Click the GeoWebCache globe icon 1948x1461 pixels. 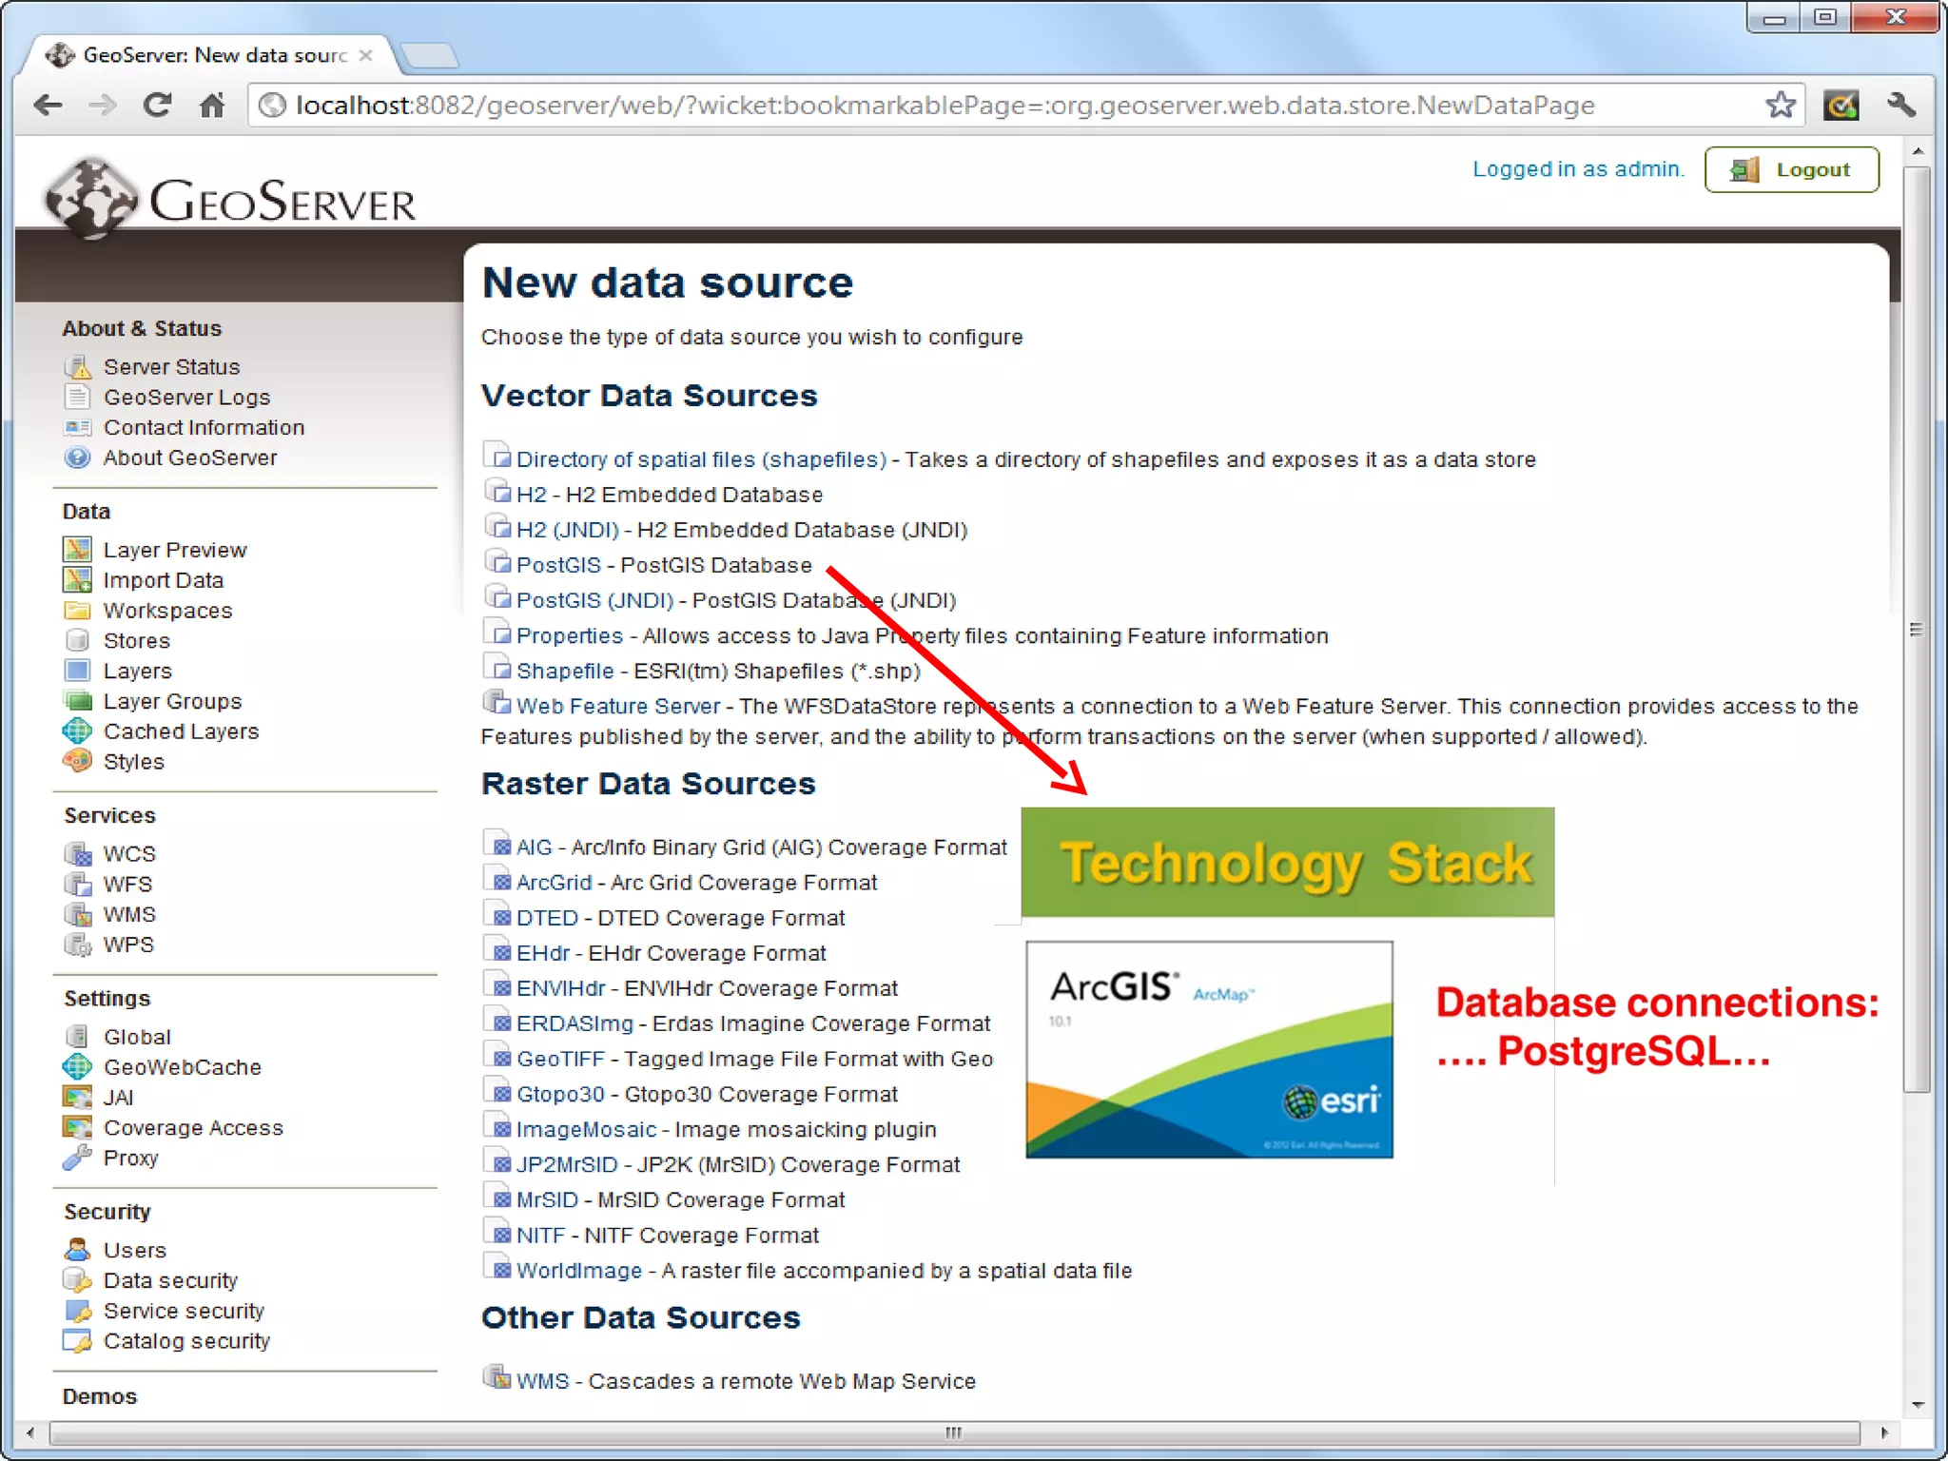pyautogui.click(x=78, y=1067)
